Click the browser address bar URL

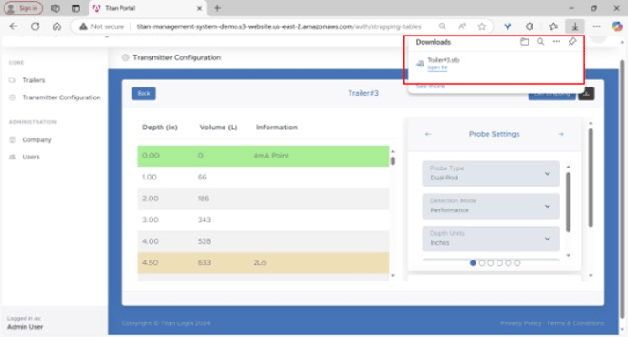point(278,26)
